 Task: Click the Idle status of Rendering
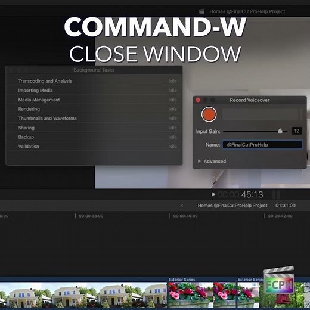pos(173,109)
